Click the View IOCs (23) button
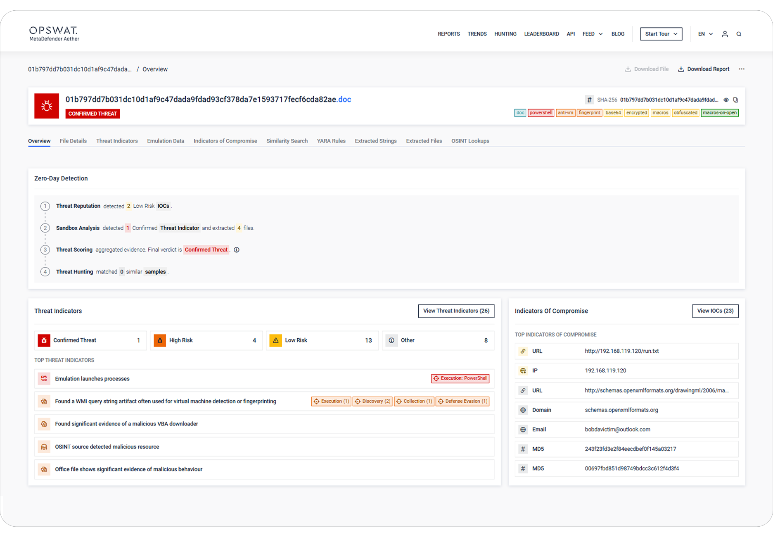The width and height of the screenshot is (773, 537). pos(715,311)
